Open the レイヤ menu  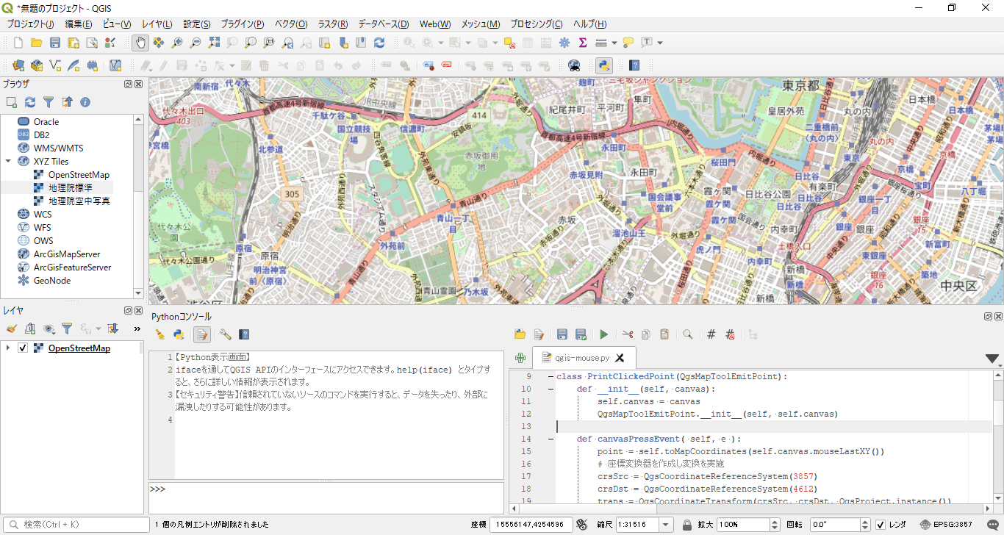157,24
